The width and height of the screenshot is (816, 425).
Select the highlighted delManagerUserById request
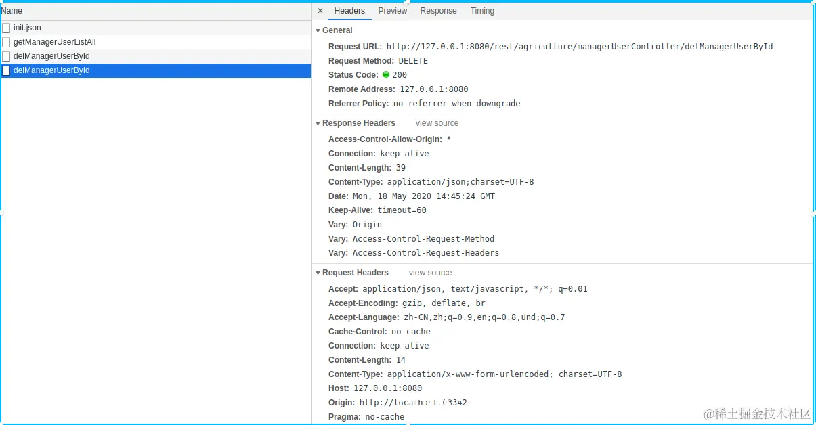tap(156, 70)
